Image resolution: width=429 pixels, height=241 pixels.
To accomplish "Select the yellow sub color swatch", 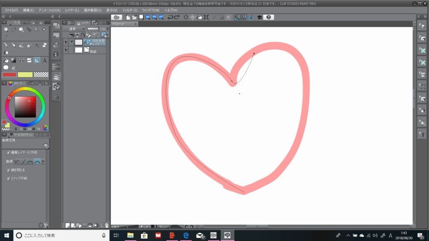I will [25, 75].
